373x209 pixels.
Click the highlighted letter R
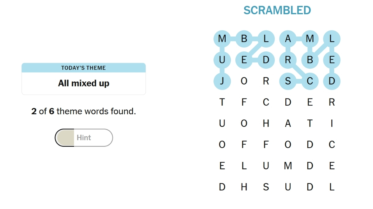coord(288,60)
